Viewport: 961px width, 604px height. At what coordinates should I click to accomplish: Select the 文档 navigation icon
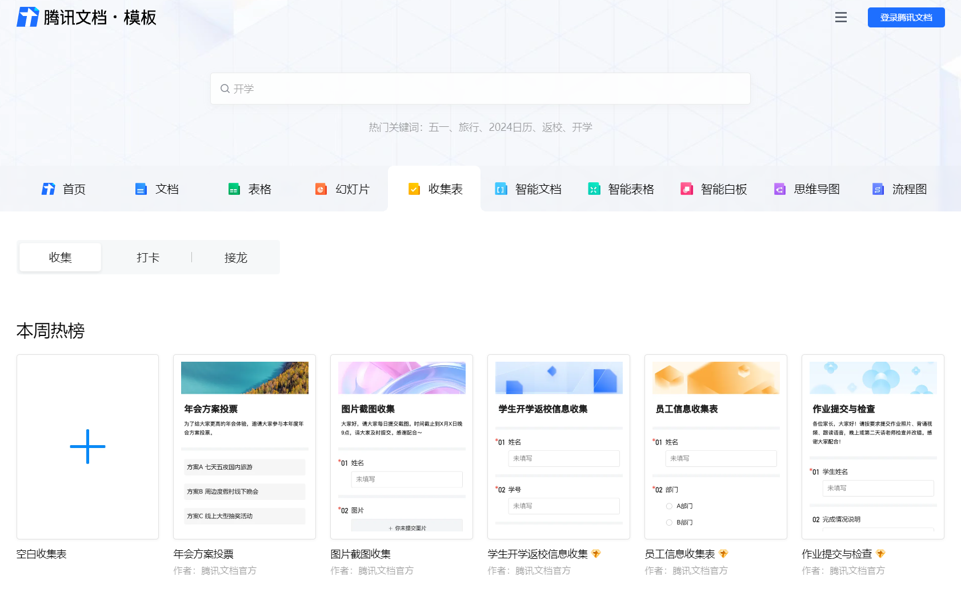pyautogui.click(x=141, y=189)
